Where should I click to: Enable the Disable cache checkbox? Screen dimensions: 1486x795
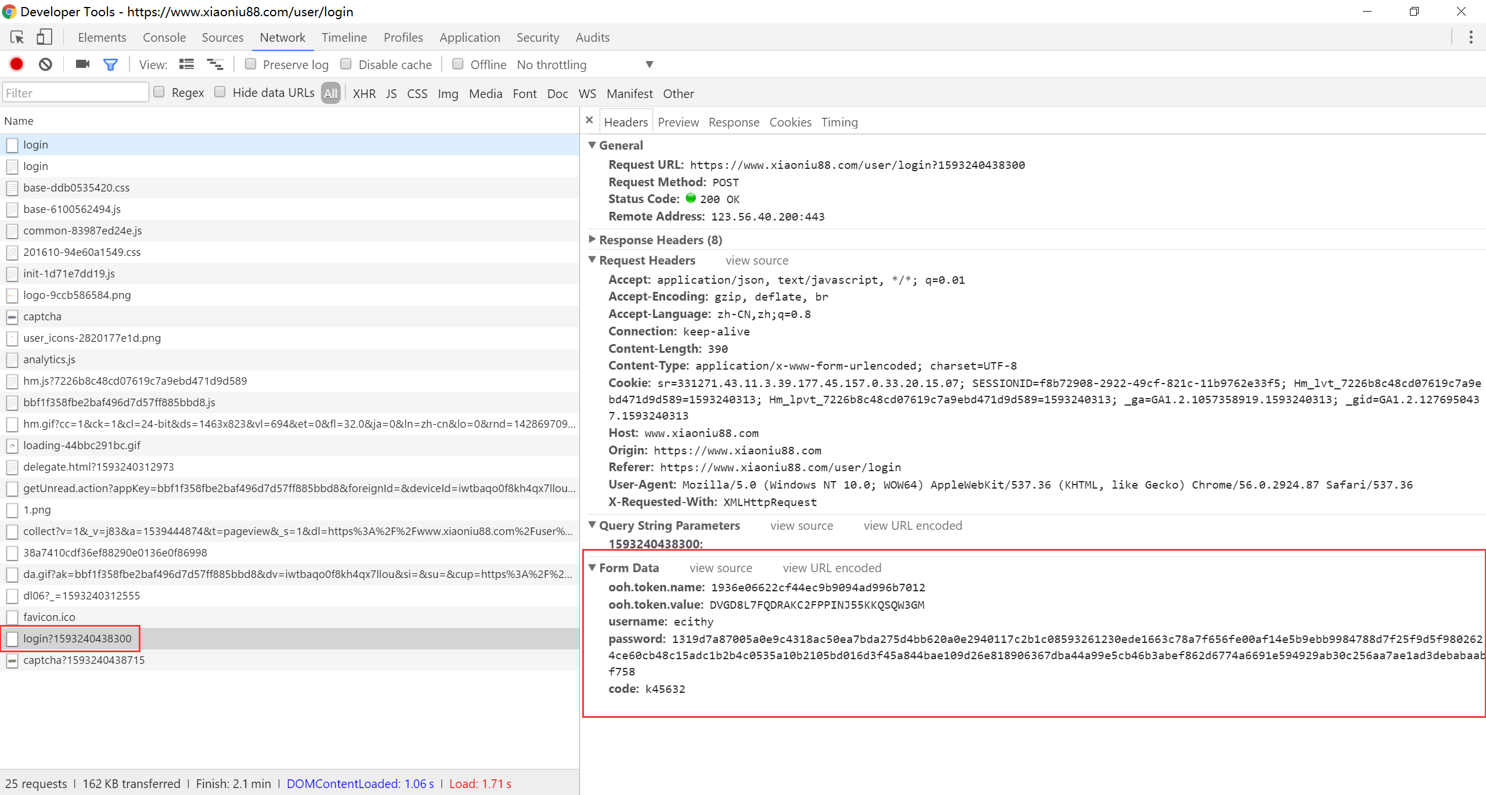pyautogui.click(x=346, y=64)
